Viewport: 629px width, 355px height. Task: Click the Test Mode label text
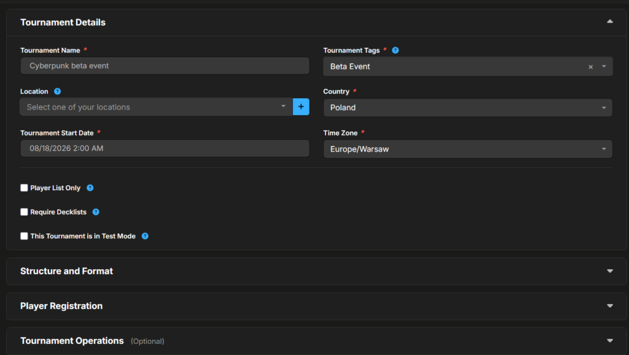click(x=83, y=236)
